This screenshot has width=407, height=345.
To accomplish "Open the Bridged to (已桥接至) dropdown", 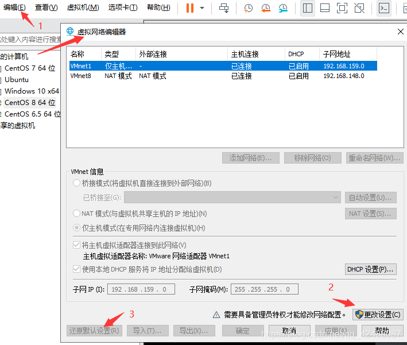I will click(232, 197).
